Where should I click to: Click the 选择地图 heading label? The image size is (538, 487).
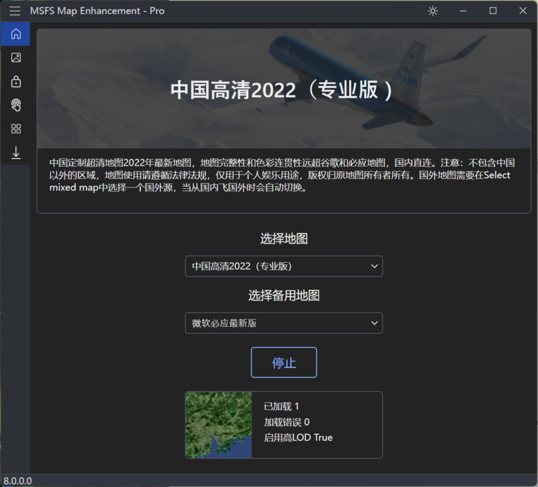pos(284,239)
